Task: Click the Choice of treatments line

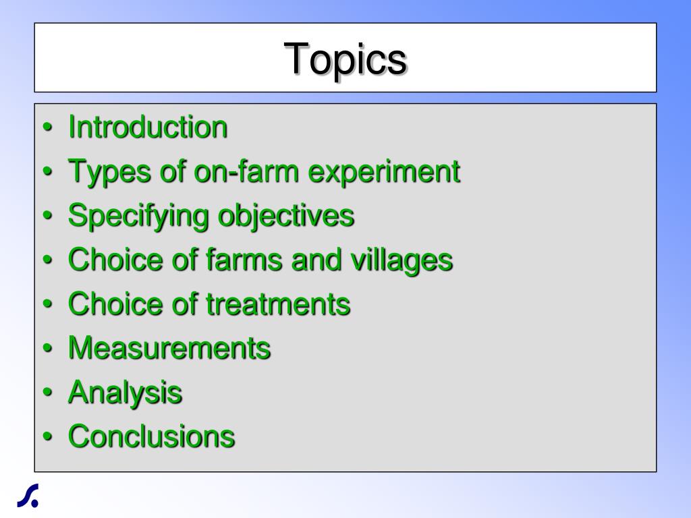Action: click(x=209, y=304)
